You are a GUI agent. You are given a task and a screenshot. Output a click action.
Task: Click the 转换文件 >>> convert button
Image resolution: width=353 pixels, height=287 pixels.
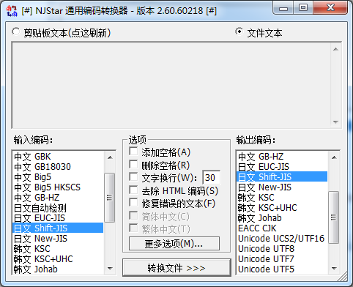pos(176,268)
